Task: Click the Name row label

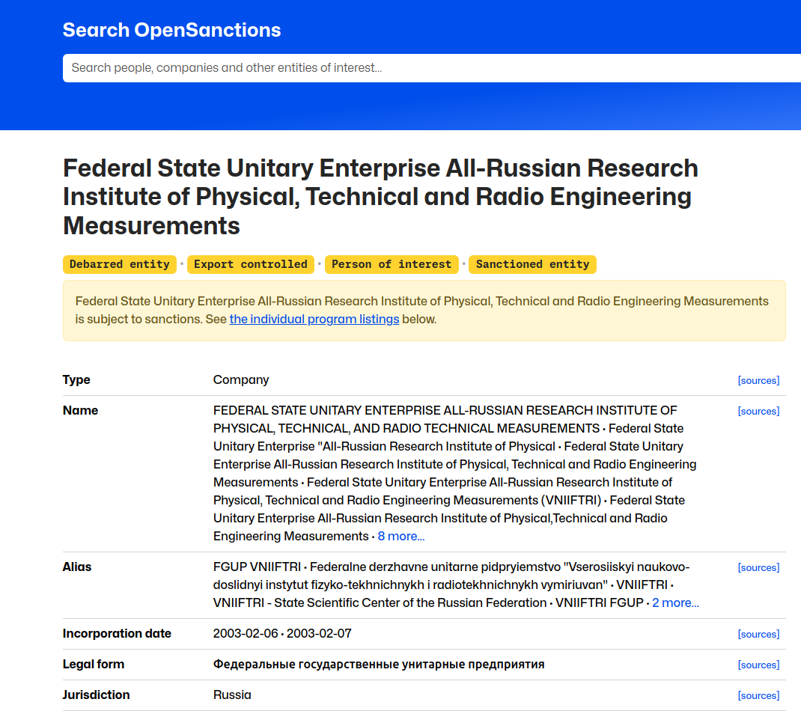Action: pos(81,410)
